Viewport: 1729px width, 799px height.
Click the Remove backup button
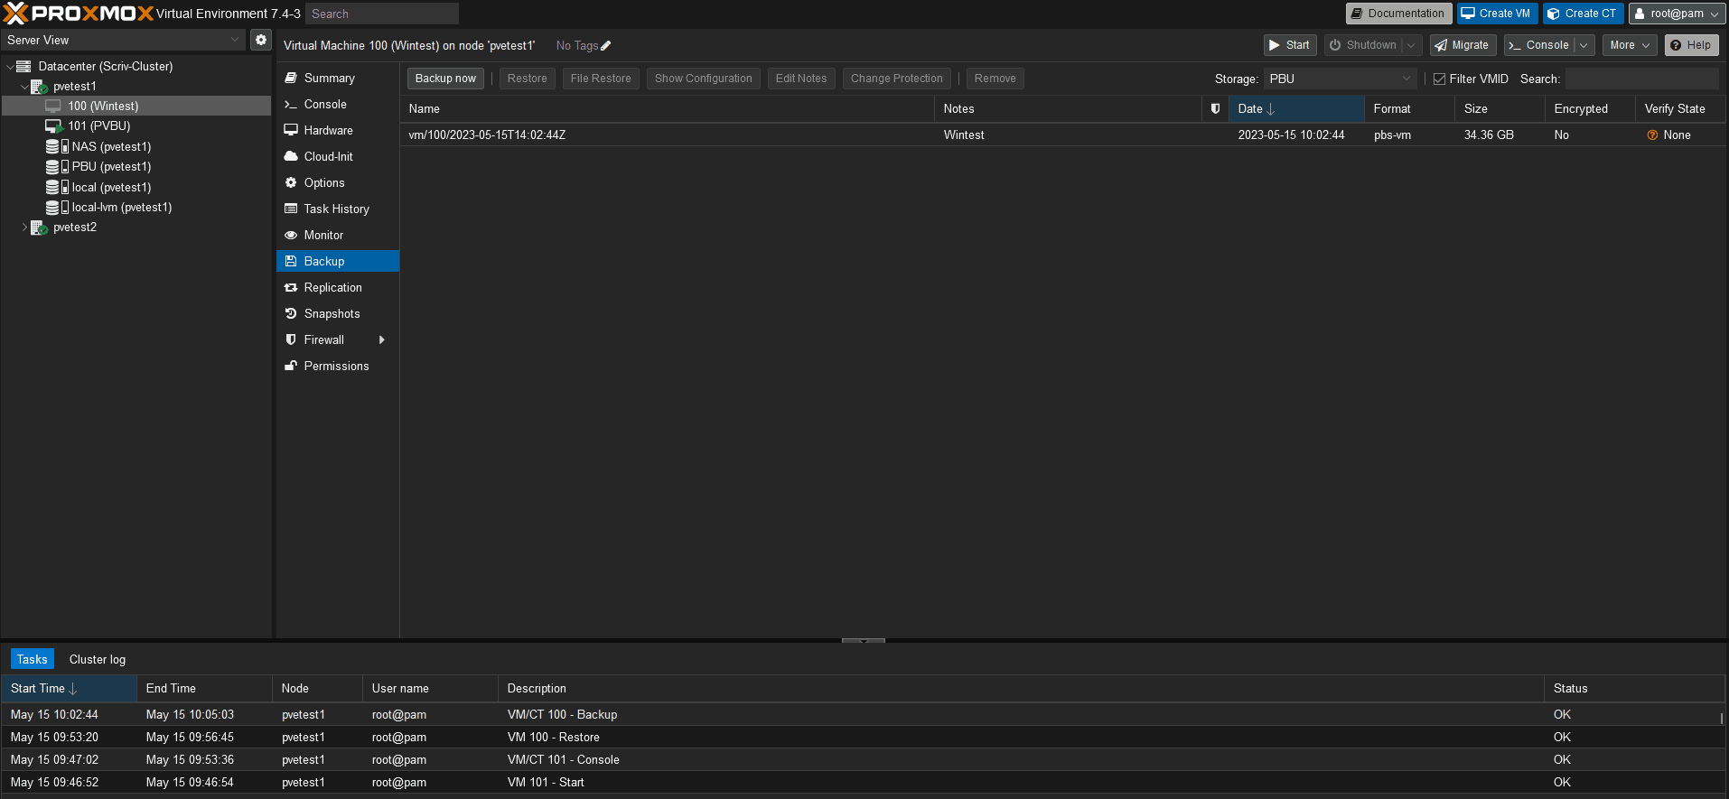click(995, 79)
